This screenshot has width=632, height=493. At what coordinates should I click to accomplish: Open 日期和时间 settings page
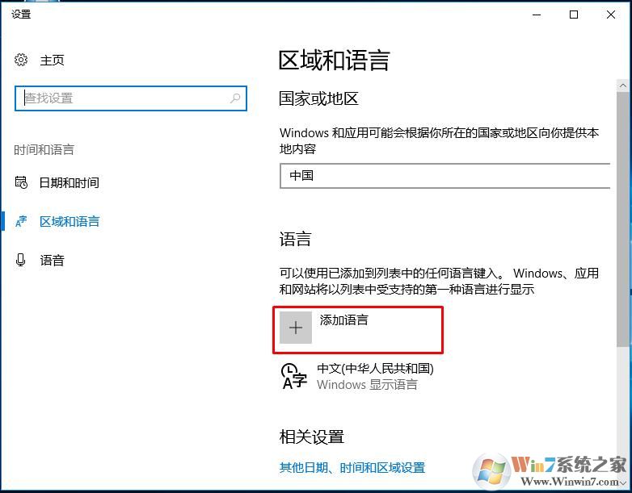(69, 182)
